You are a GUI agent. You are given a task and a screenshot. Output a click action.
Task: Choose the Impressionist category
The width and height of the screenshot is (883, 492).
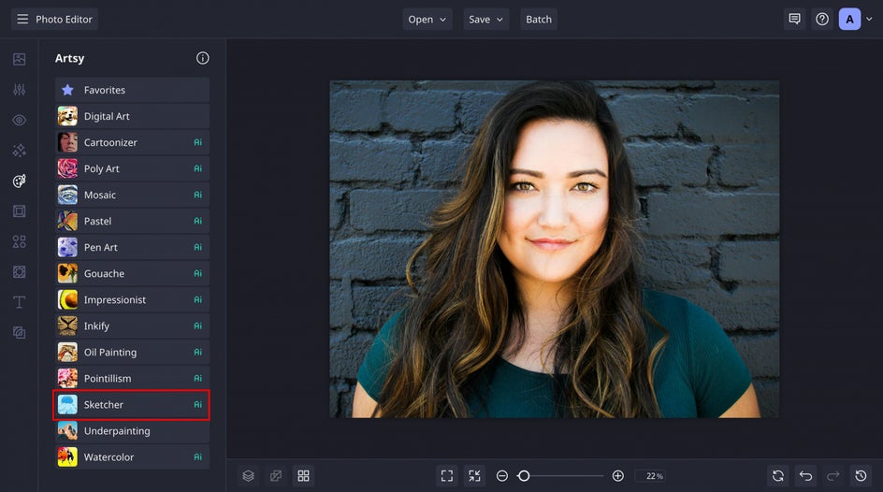coord(132,299)
